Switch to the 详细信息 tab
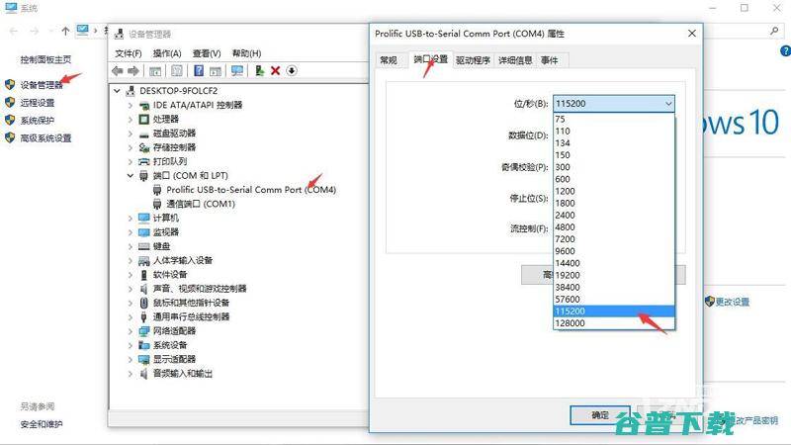791x445 pixels. 515,60
